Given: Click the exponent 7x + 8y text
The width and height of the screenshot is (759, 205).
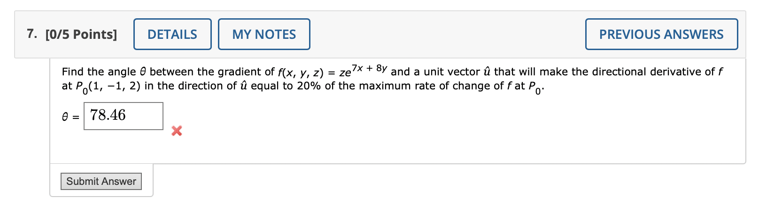Looking at the screenshot, I should [369, 68].
